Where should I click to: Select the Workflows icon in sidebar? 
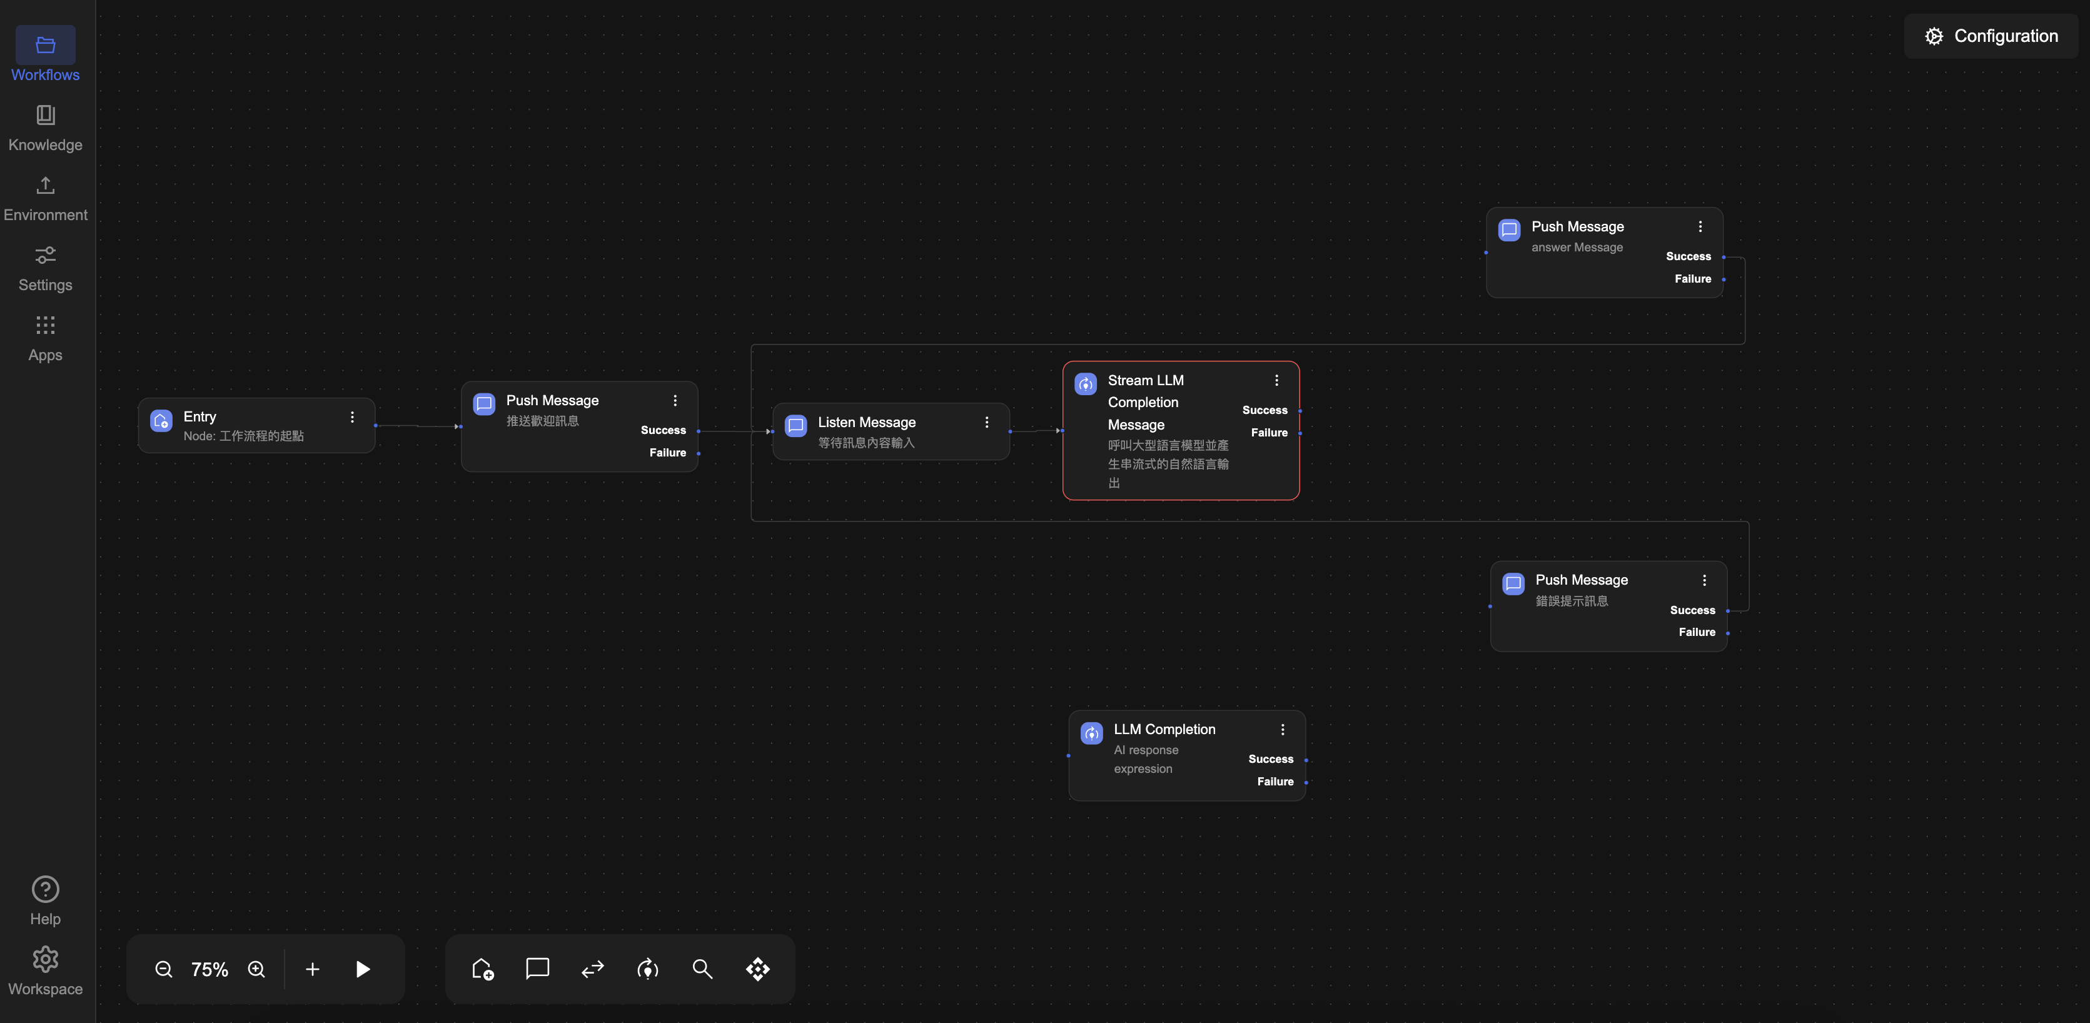pos(44,46)
